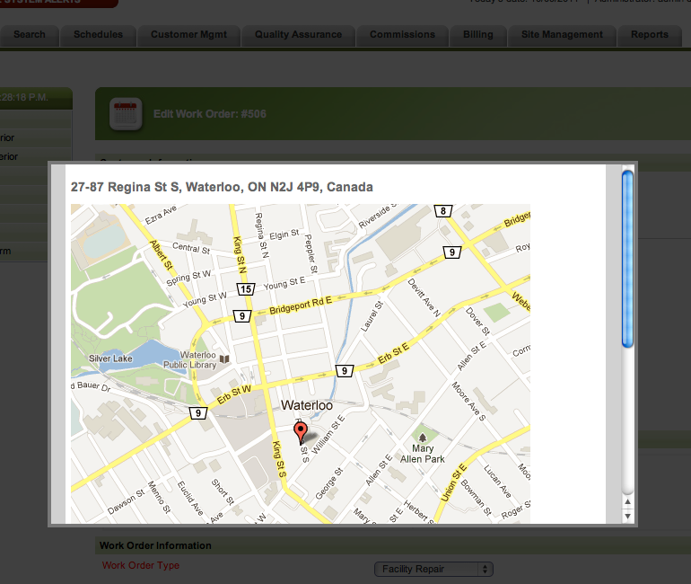The image size is (691, 584).
Task: Click the Moore Ave S street label
Action: [468, 402]
